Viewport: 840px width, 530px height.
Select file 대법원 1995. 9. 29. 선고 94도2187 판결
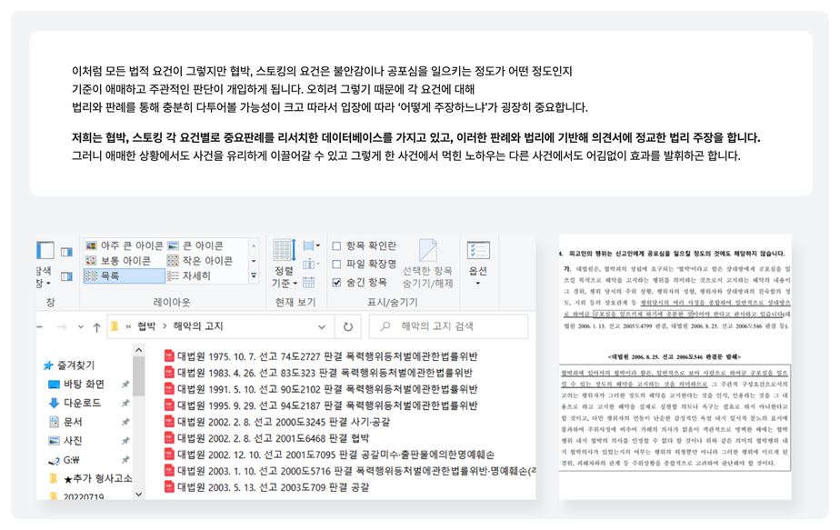(320, 405)
